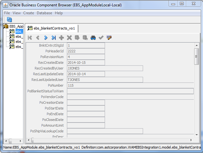Viewport: 203px width, 153px height.
Task: Click the form horizontal scroll right arrow
Action: (191, 140)
